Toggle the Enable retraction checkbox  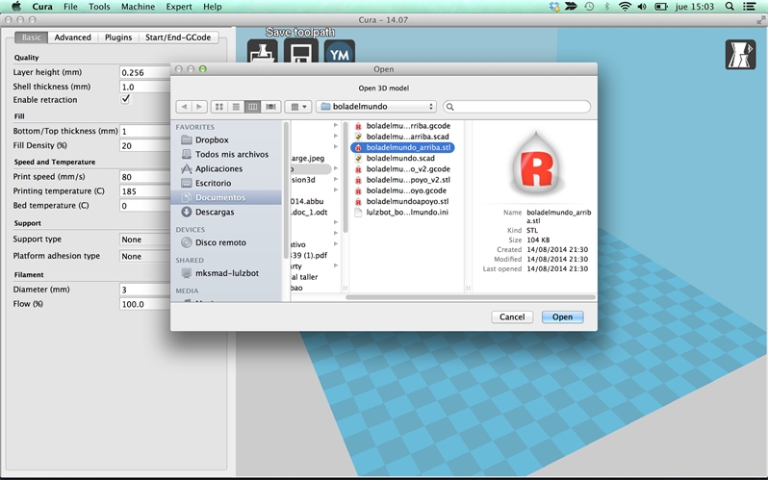pos(125,99)
